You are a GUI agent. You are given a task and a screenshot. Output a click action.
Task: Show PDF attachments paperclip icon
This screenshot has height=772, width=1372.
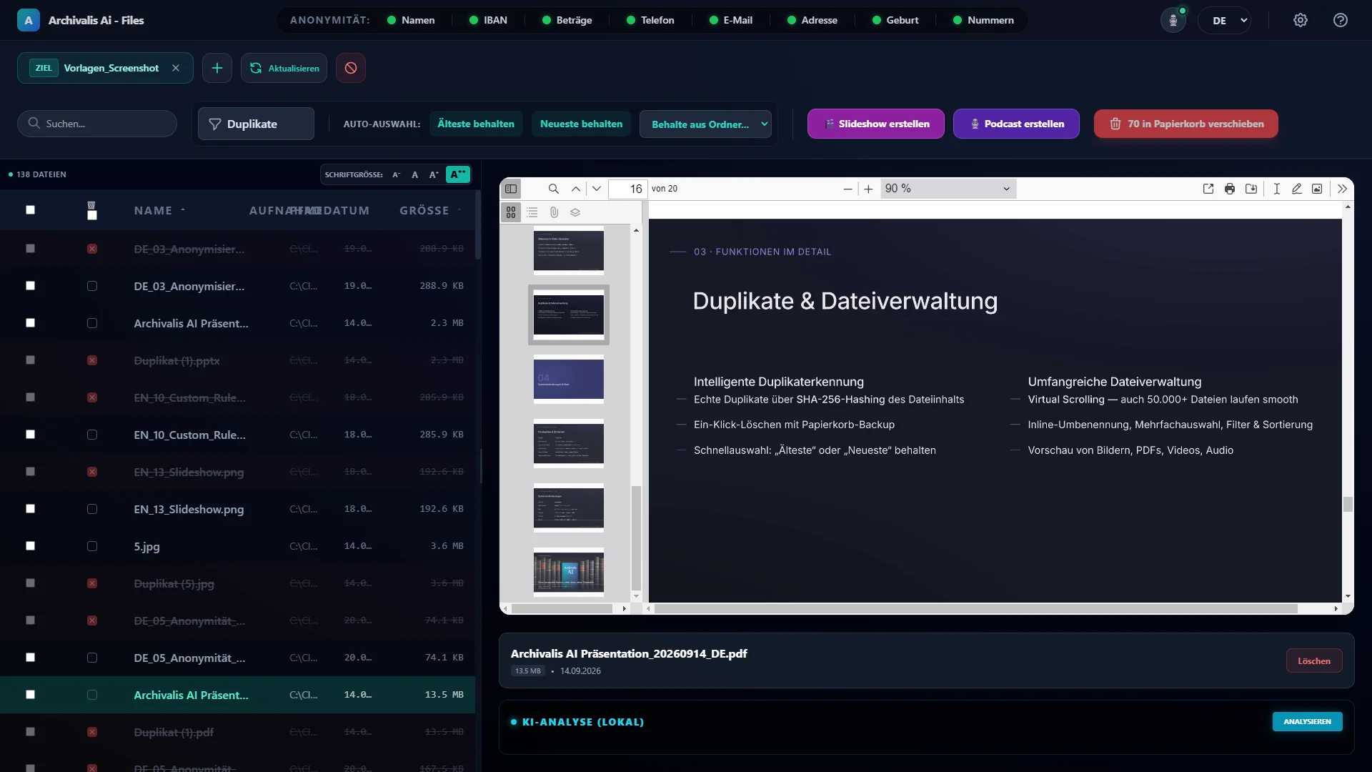[554, 212]
